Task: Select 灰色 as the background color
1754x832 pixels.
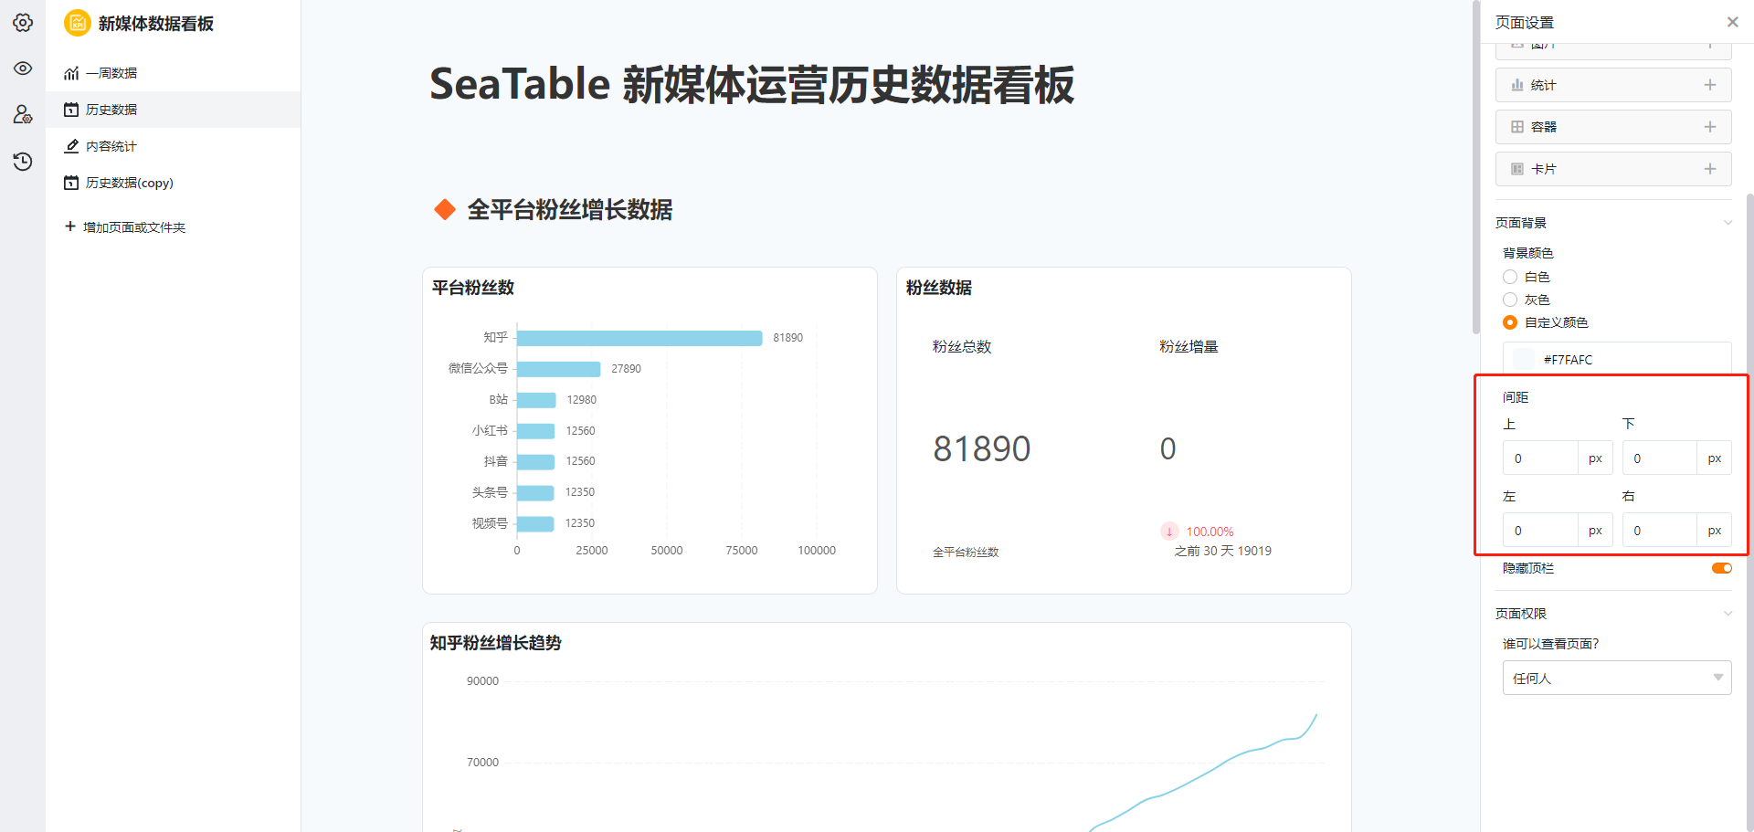Action: [x=1510, y=299]
